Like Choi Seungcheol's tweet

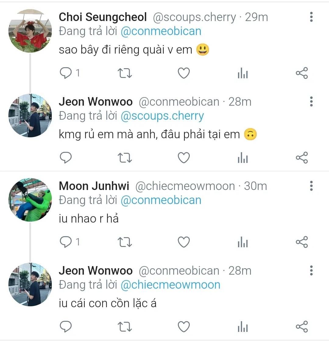184,73
